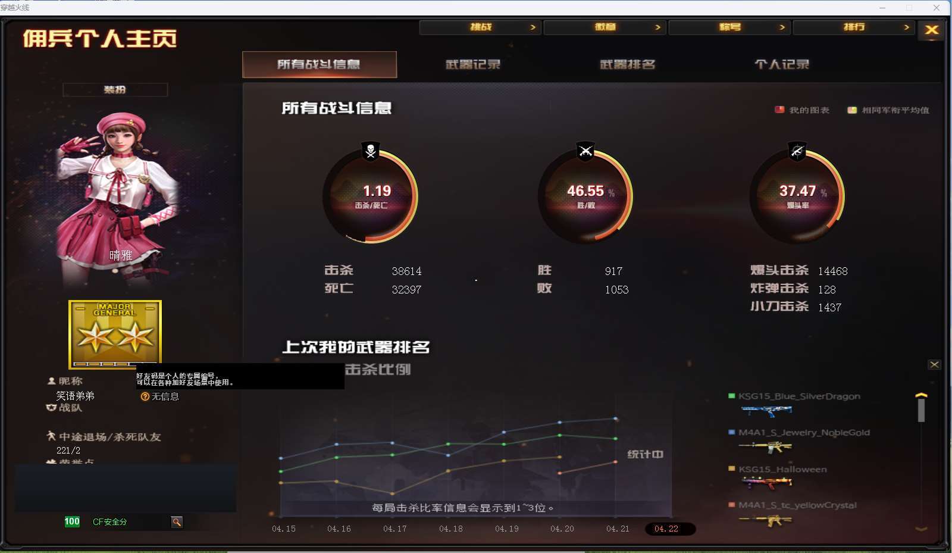
Task: Select the 04.22 date marker
Action: point(670,529)
